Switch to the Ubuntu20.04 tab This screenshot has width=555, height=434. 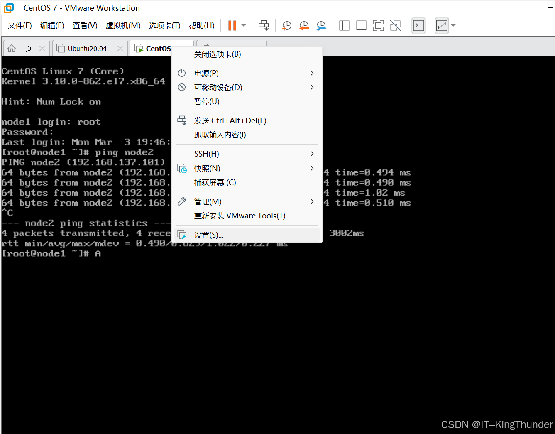90,49
